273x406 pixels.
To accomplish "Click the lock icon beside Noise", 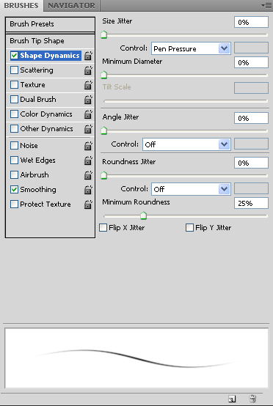I will tap(88, 146).
